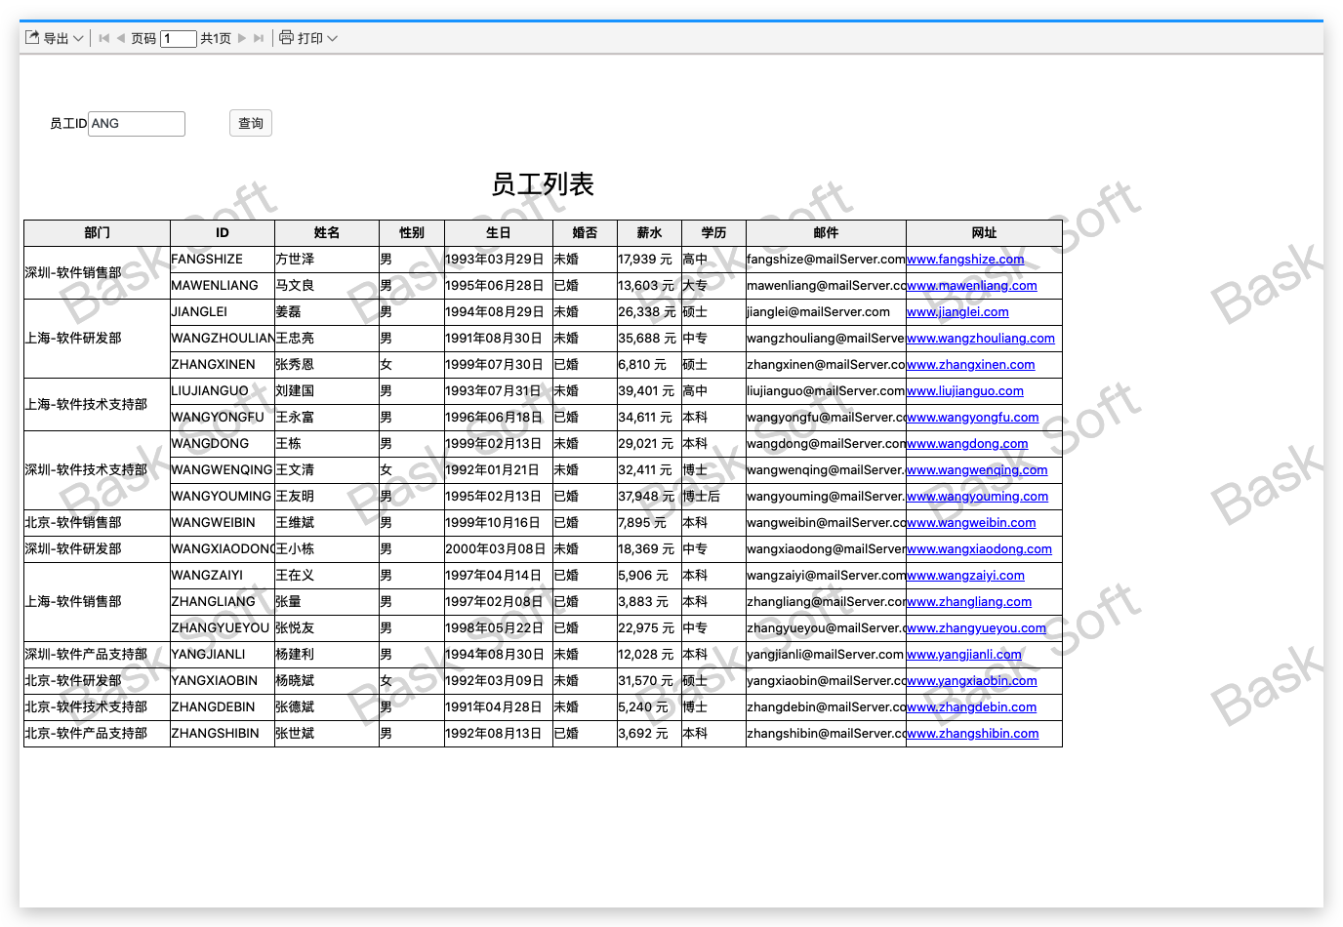Select the 上海-软件销售部 department cell
Viewport: 1343px width, 927px height.
[x=97, y=602]
